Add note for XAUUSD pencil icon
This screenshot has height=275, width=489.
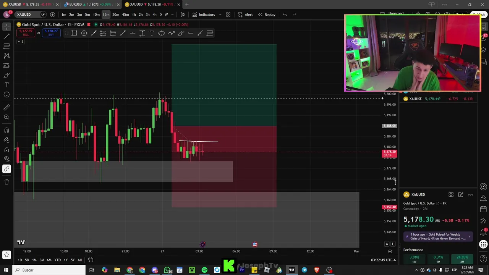461,195
